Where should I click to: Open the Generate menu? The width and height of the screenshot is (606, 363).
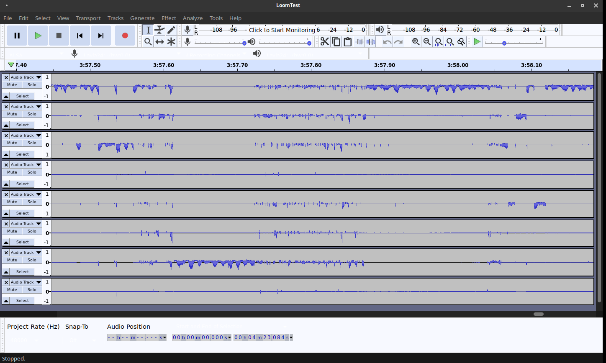(142, 18)
